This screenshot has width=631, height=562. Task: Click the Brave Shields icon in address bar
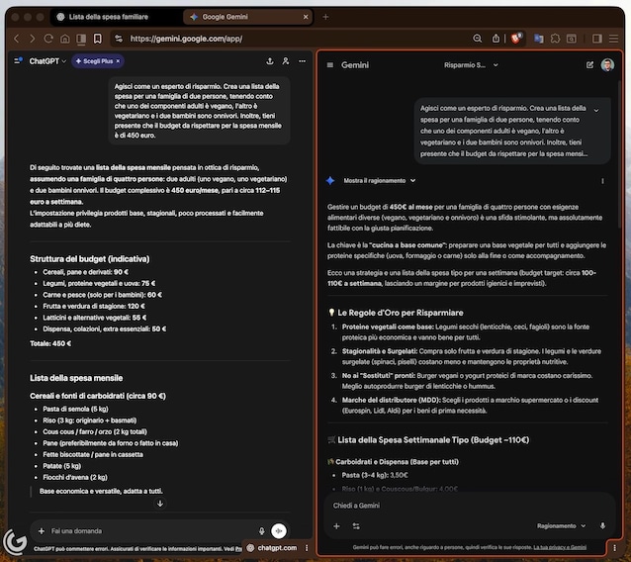[x=516, y=39]
